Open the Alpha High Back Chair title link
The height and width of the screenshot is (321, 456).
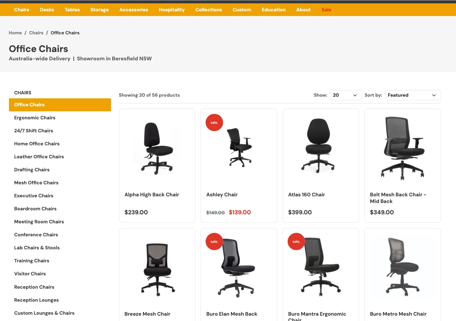coord(152,195)
